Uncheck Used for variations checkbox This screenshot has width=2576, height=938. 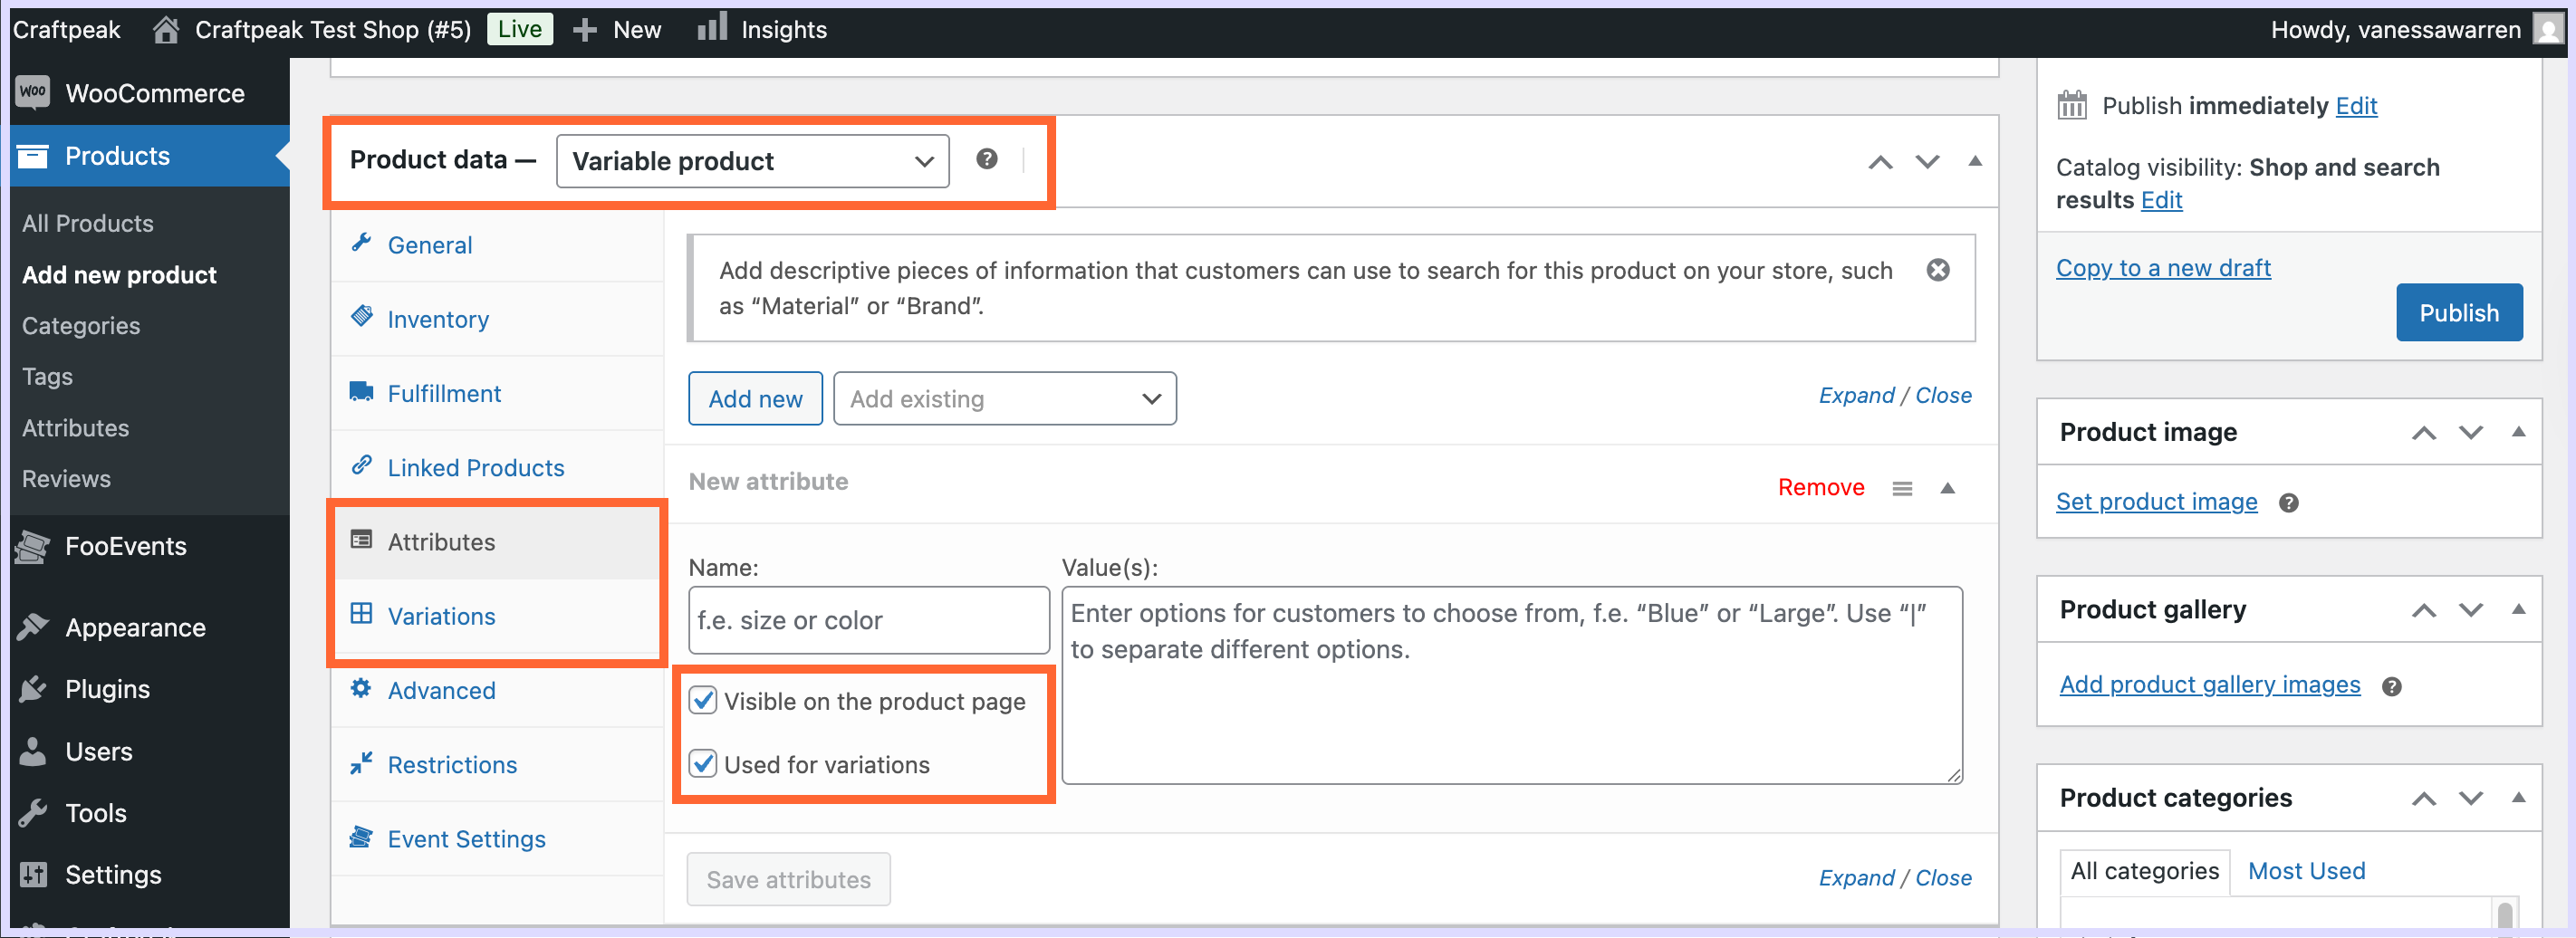coord(703,764)
